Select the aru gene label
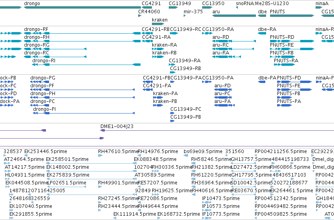 tap(216, 12)
